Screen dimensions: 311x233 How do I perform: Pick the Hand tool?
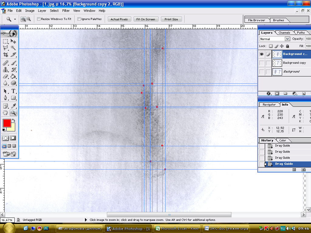point(5,113)
